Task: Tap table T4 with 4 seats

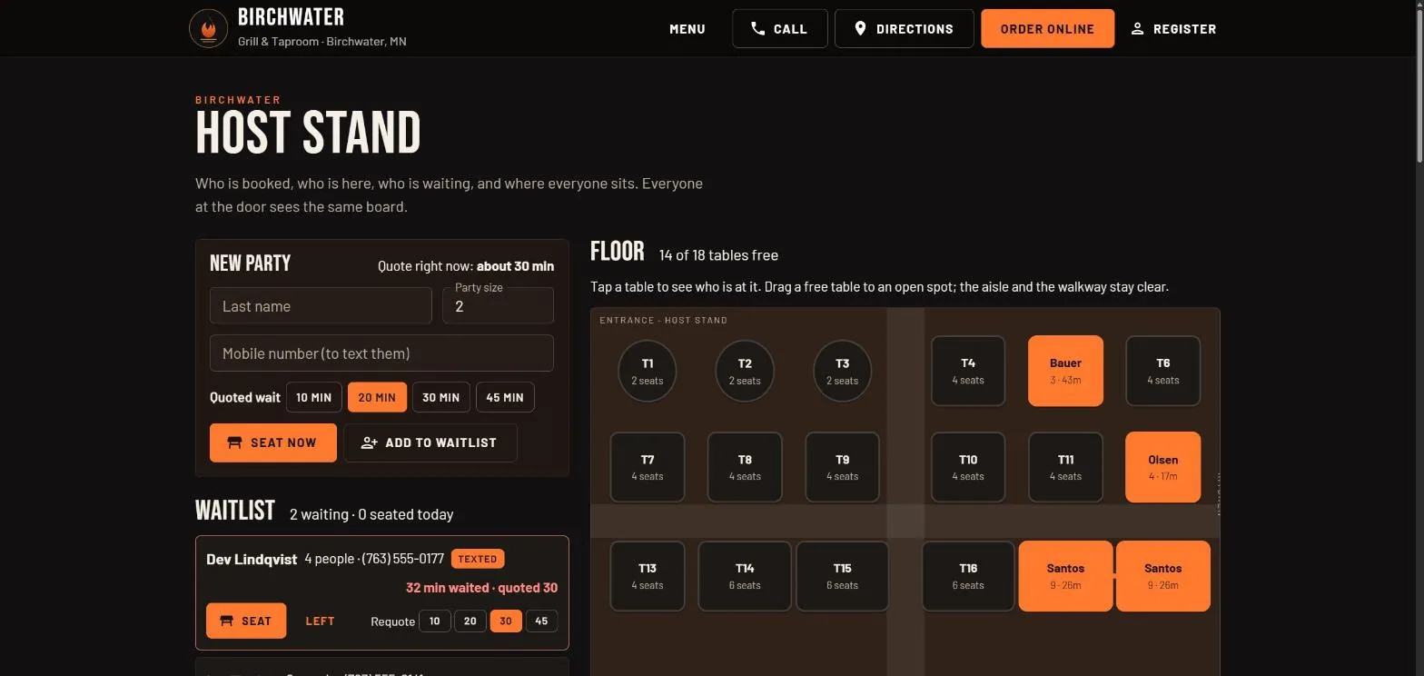Action: point(968,371)
